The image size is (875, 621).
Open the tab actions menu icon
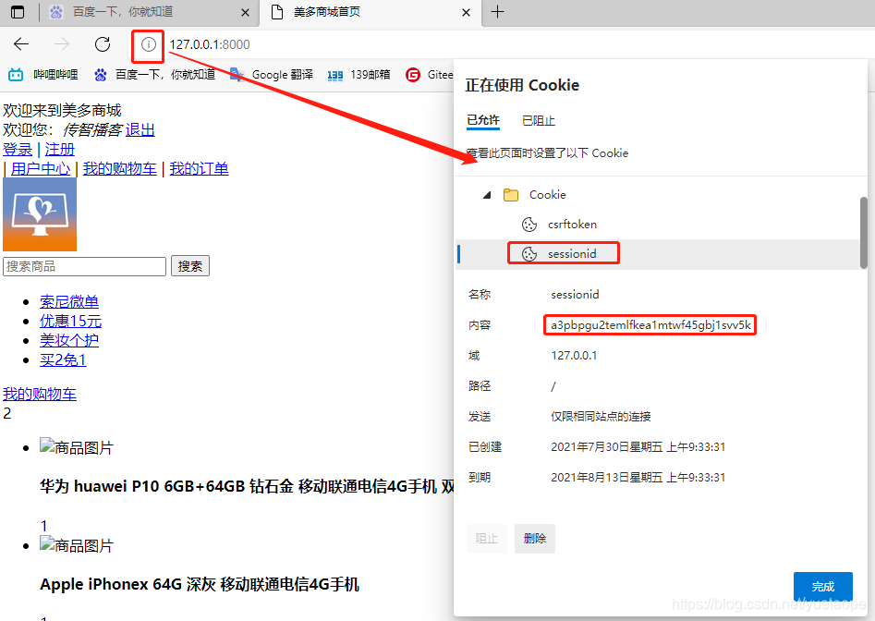pyautogui.click(x=18, y=12)
